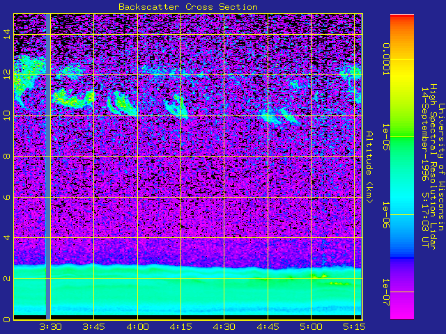Click the black ground strip along the plot bottom

tap(187, 317)
